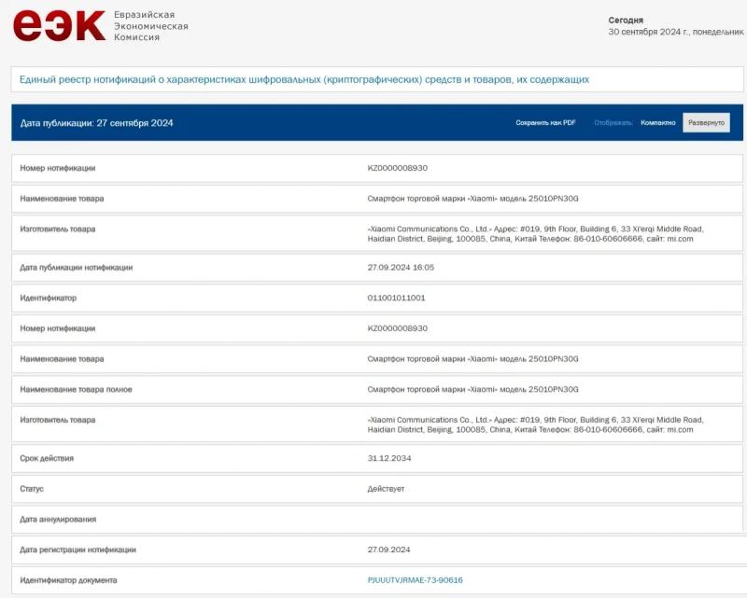Viewport: 747px width, 598px height.
Task: Click value '31.12.2034'
Action: [x=389, y=458]
